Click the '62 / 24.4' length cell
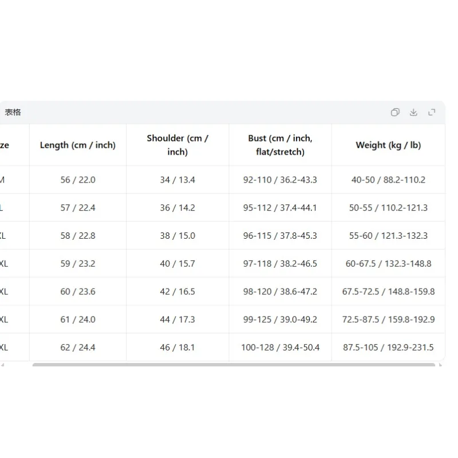The width and height of the screenshot is (458, 458). 78,348
